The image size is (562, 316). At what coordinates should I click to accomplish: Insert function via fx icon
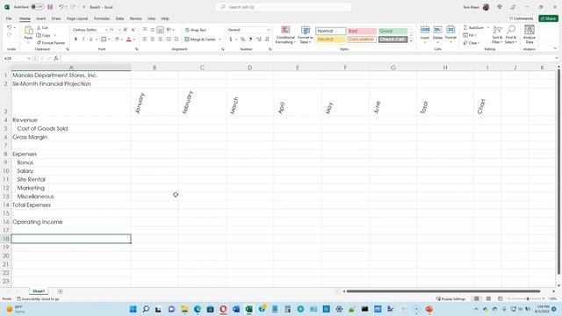pos(56,58)
